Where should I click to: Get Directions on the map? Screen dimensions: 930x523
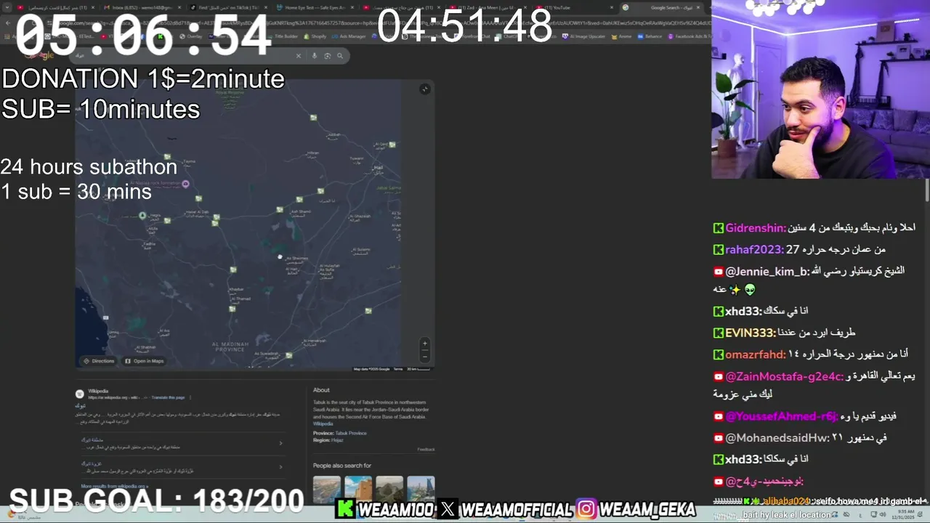click(x=99, y=361)
